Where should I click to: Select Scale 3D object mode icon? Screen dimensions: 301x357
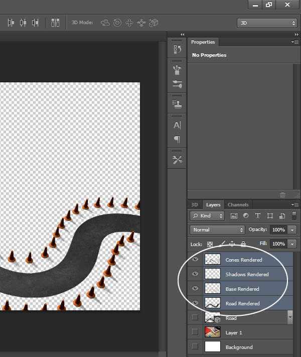(154, 23)
